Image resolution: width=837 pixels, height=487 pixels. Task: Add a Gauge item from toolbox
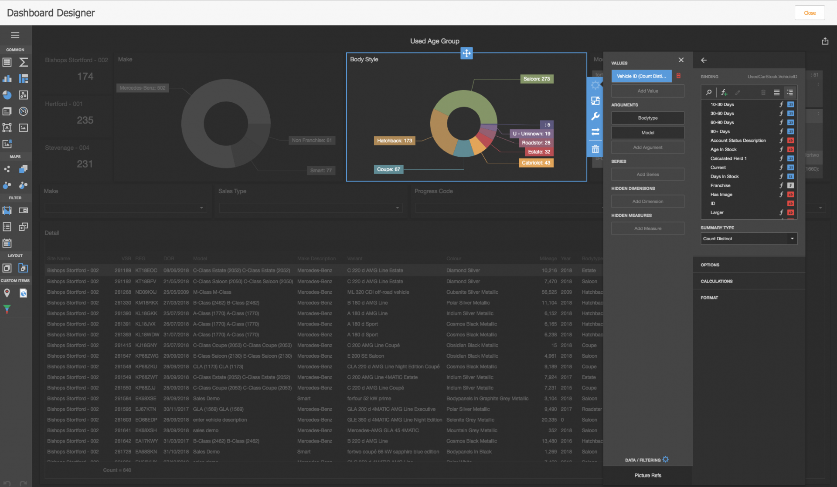point(24,111)
